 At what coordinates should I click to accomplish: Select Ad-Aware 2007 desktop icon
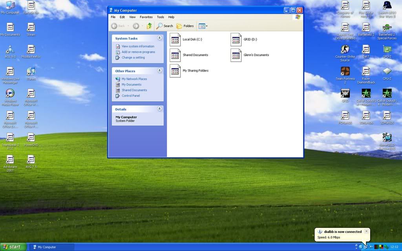[x=10, y=164]
